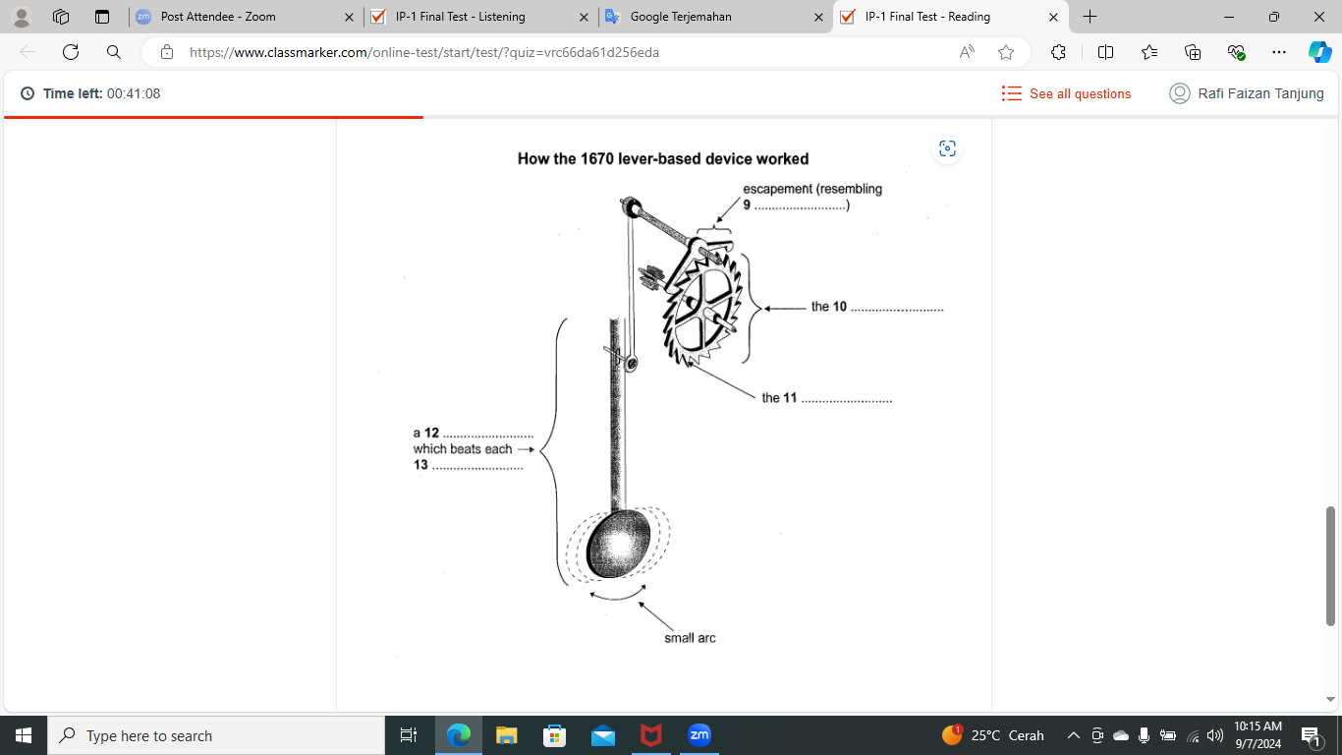1342x755 pixels.
Task: Open McAfee from the taskbar
Action: (650, 735)
